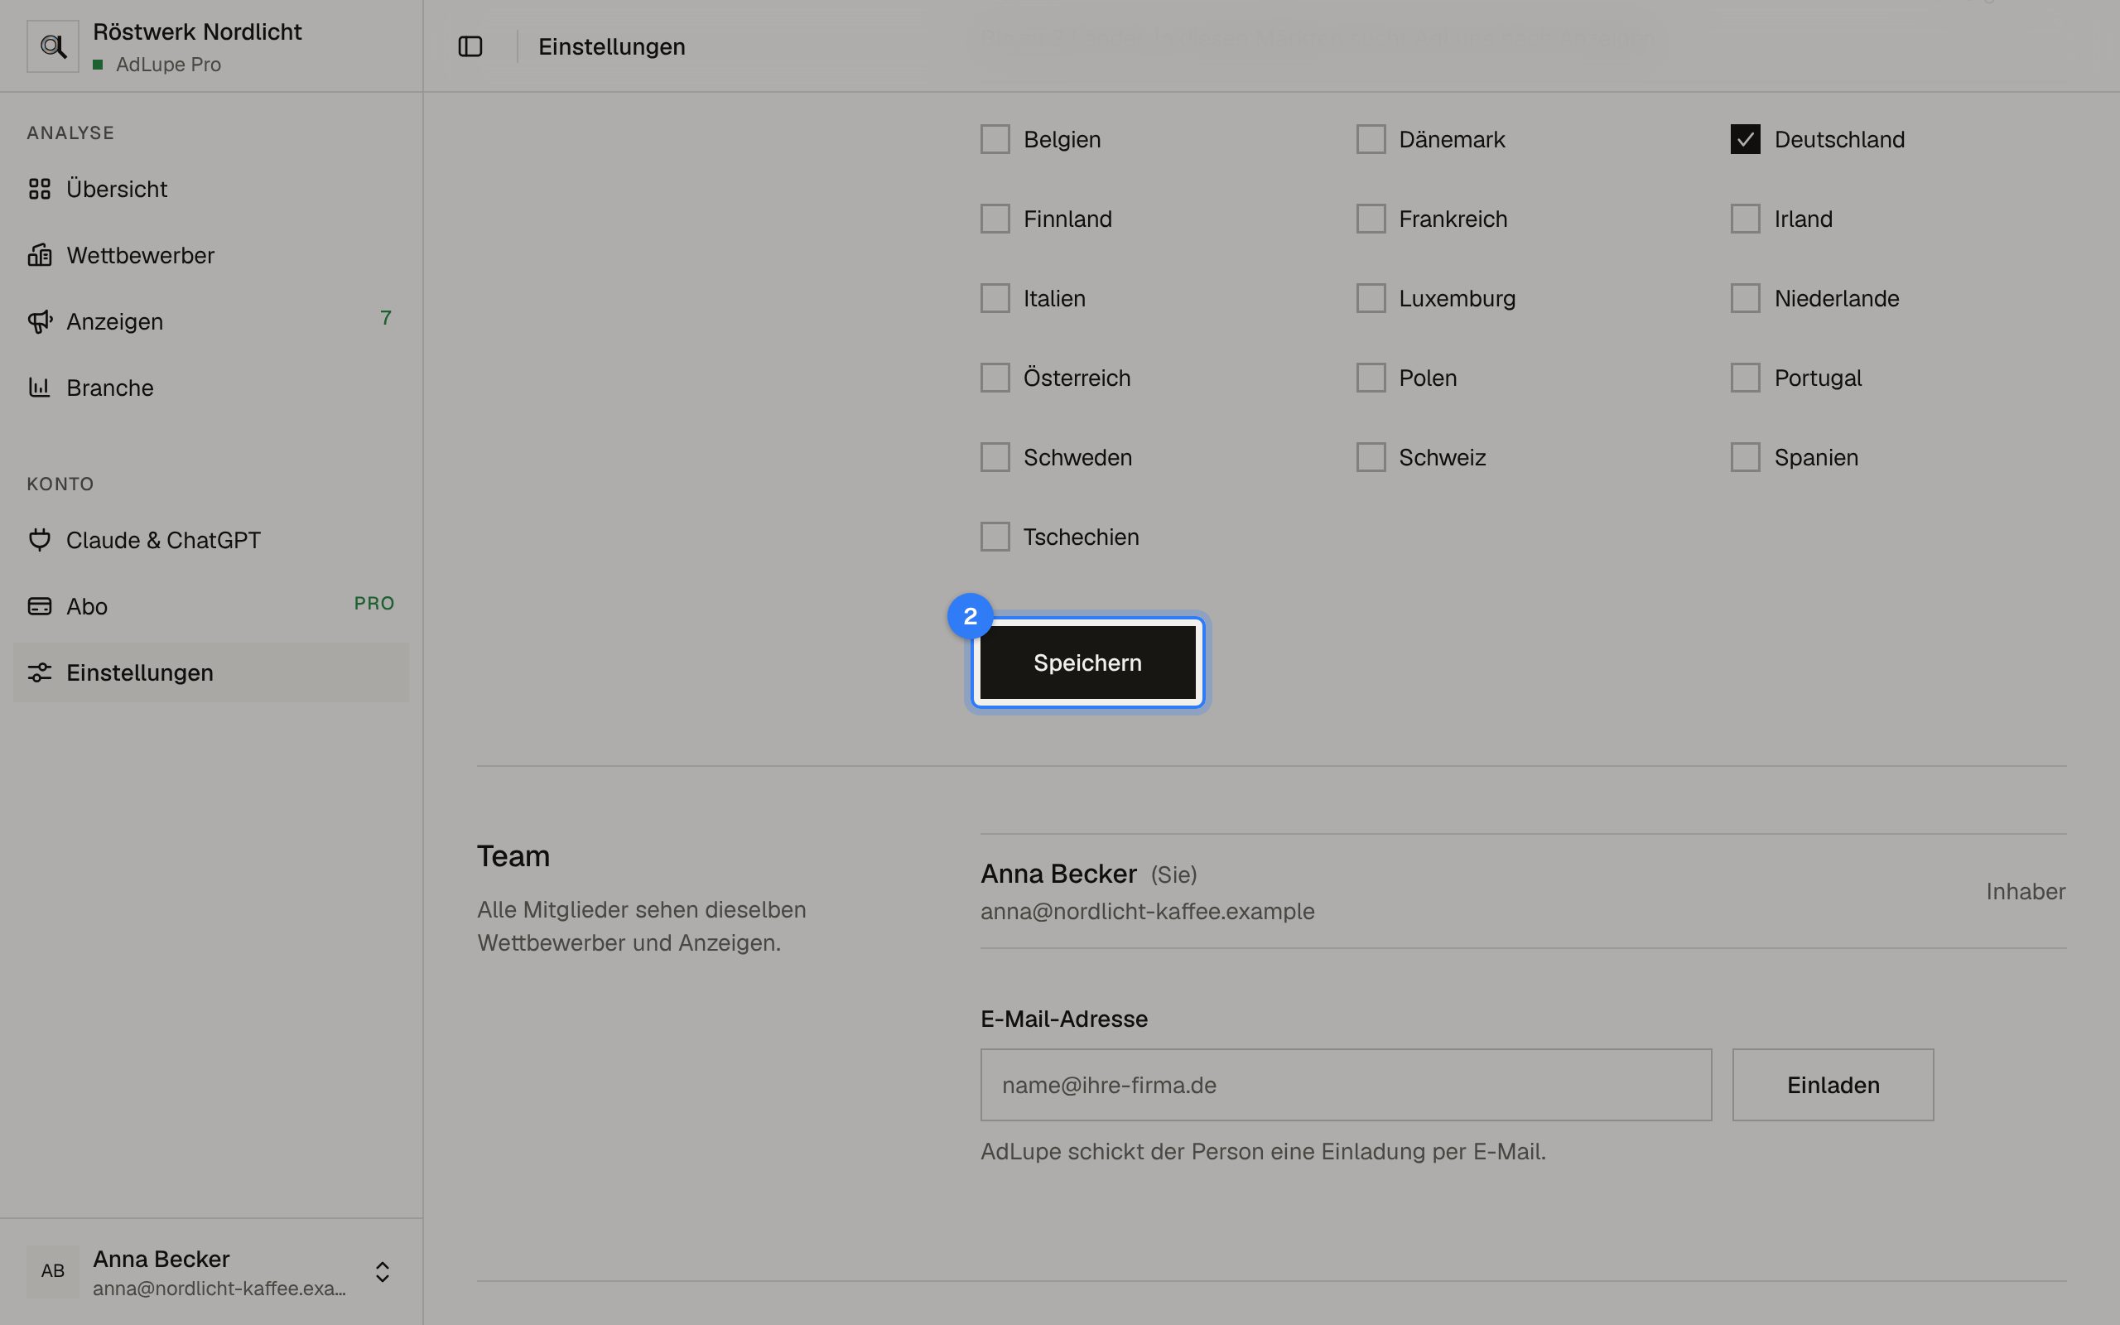
Task: Click the PRO badge next to Abo
Action: (374, 603)
